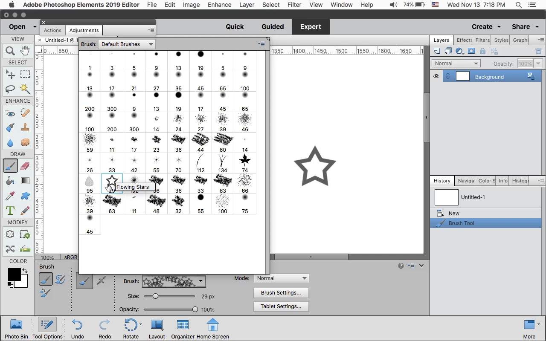Select the Lasso tool
The width and height of the screenshot is (546, 341).
[x=10, y=89]
